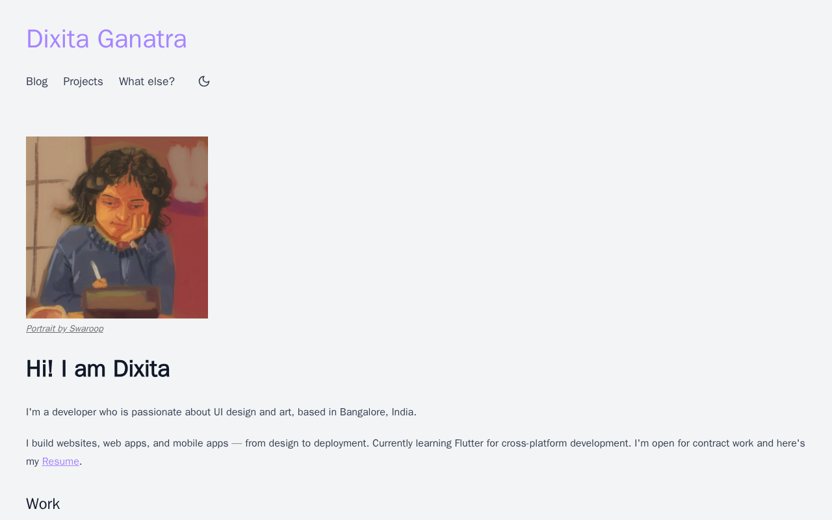This screenshot has width=832, height=520.
Task: Open the Blog page
Action: coord(36,81)
